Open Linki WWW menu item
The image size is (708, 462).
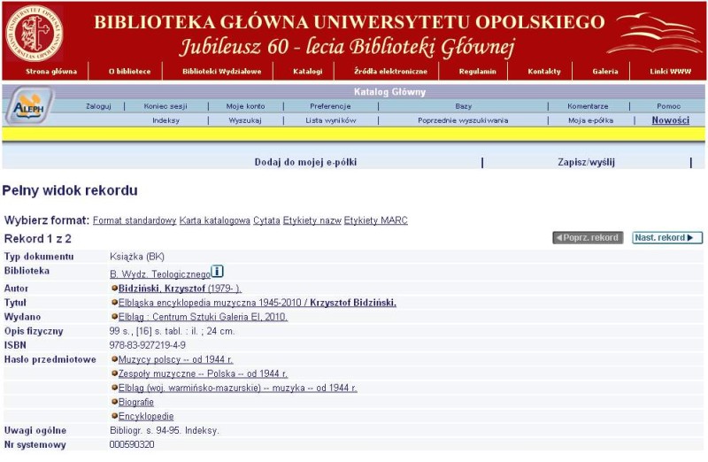671,72
